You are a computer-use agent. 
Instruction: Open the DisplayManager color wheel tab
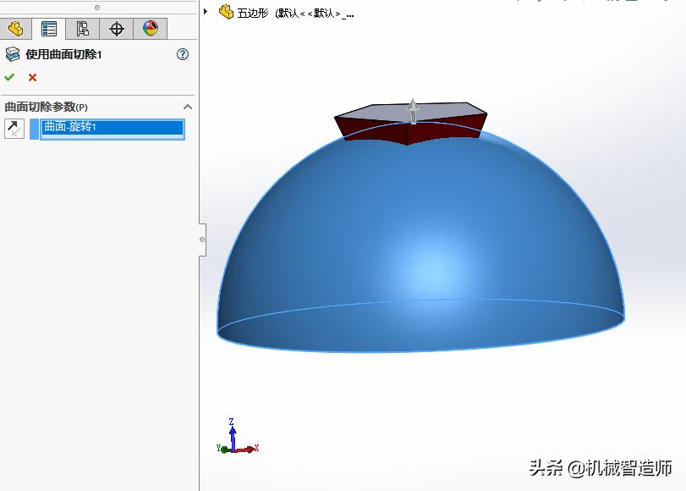coord(150,29)
